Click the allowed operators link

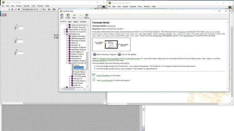(x=99, y=60)
